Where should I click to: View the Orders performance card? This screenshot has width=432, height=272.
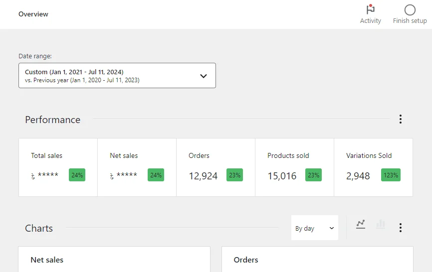tap(216, 167)
